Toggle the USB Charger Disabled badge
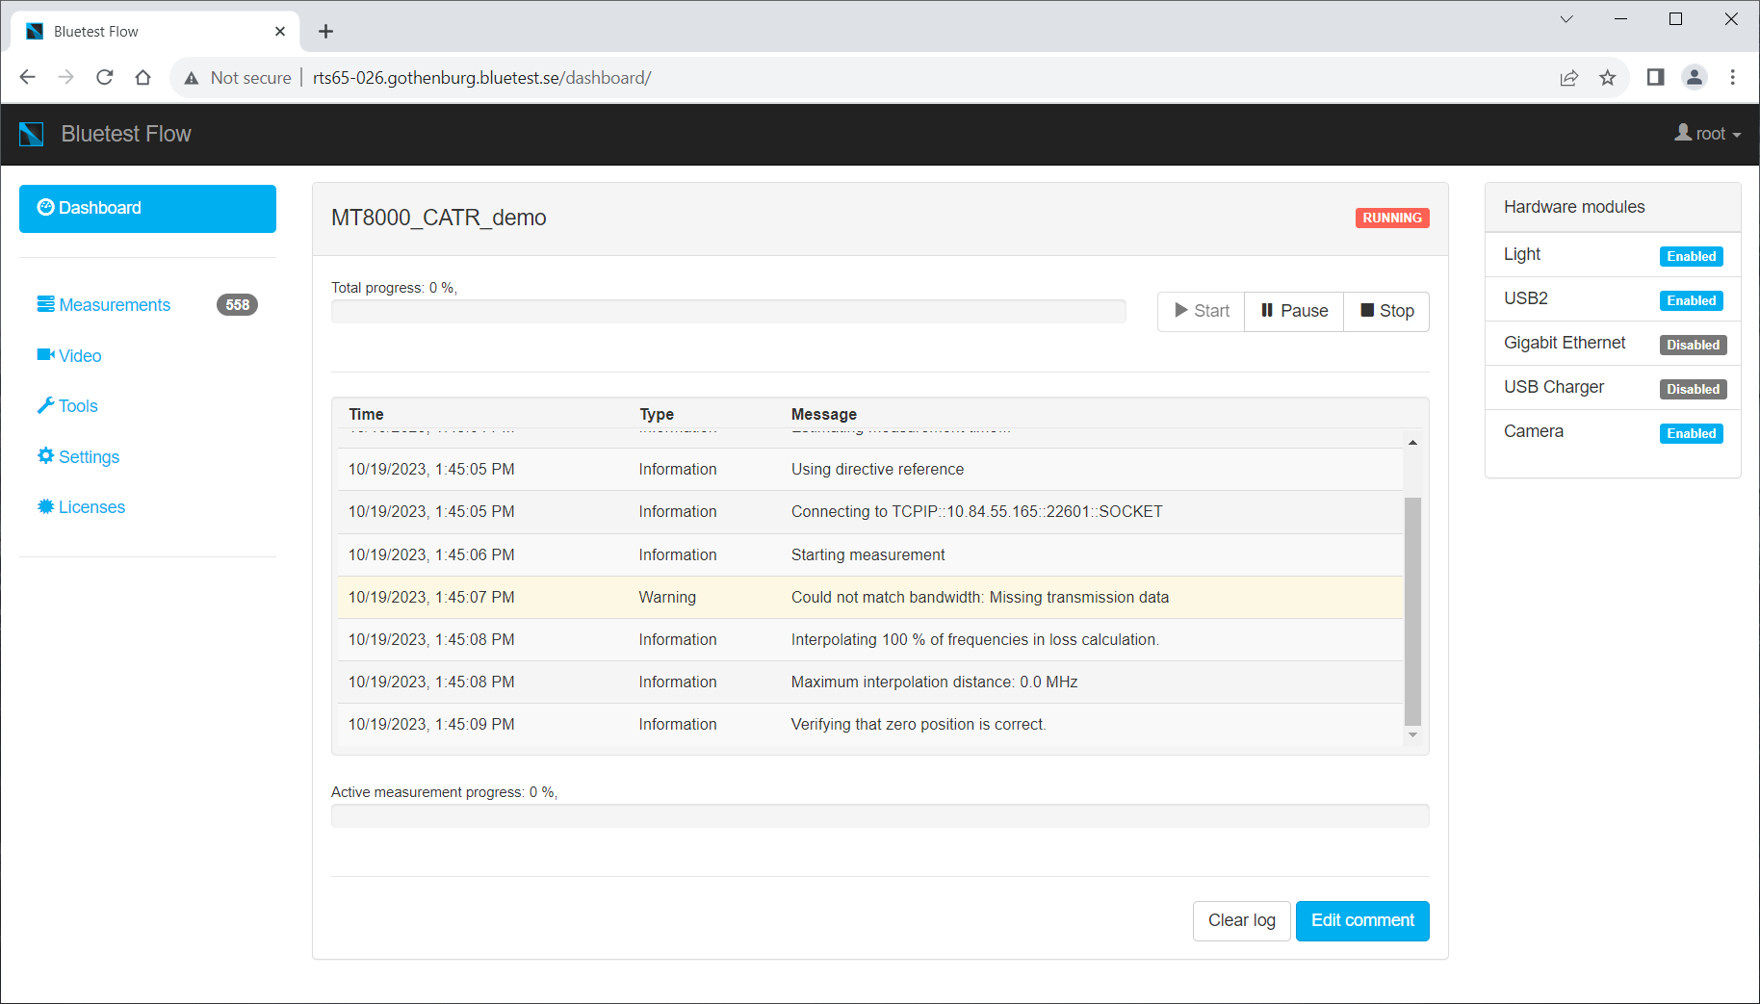1760x1004 pixels. click(x=1693, y=389)
